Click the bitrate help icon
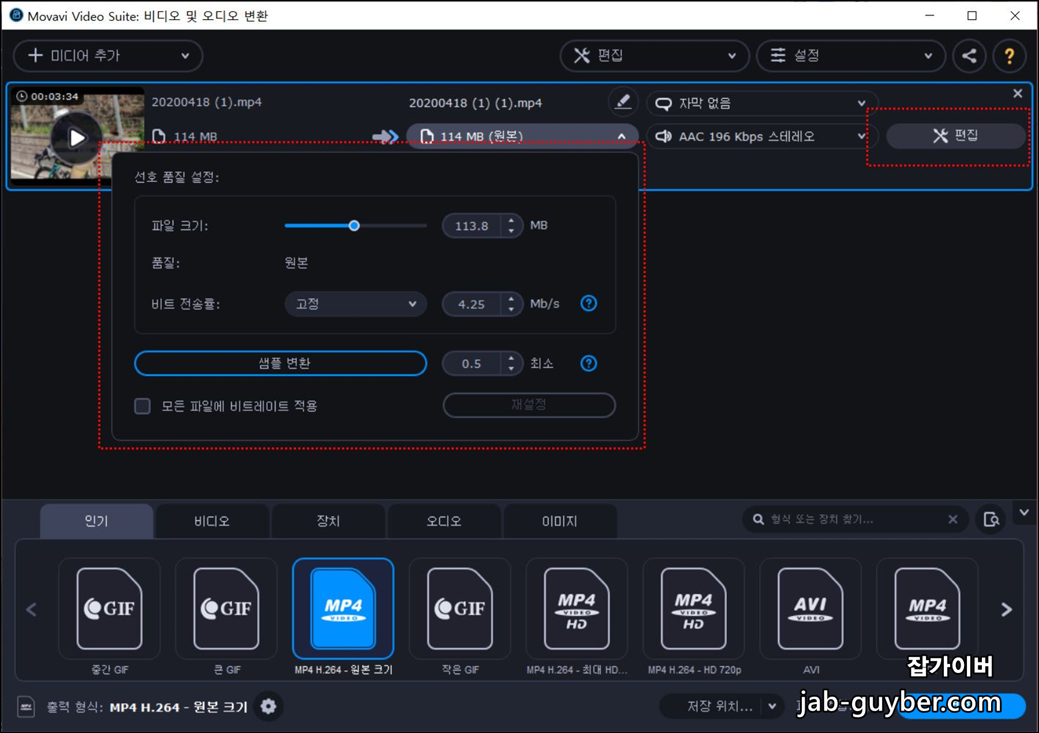The width and height of the screenshot is (1039, 733). coord(588,303)
